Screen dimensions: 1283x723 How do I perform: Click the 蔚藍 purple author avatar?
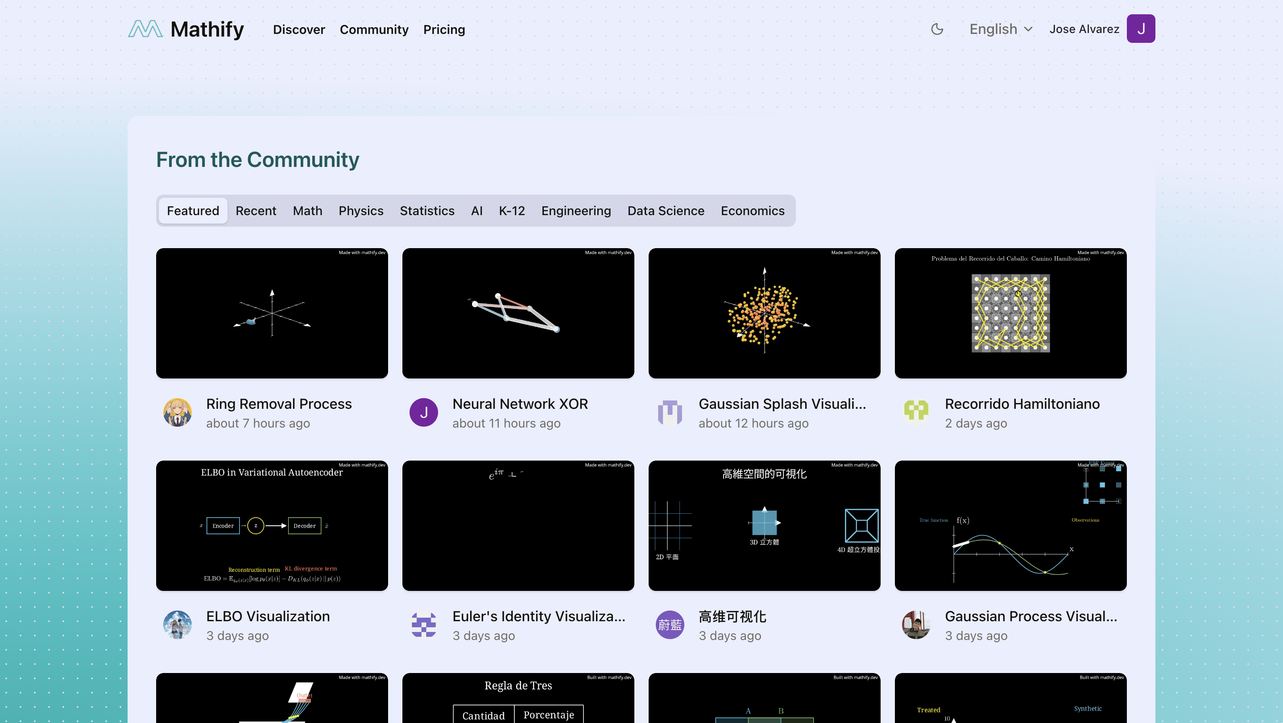pyautogui.click(x=670, y=625)
